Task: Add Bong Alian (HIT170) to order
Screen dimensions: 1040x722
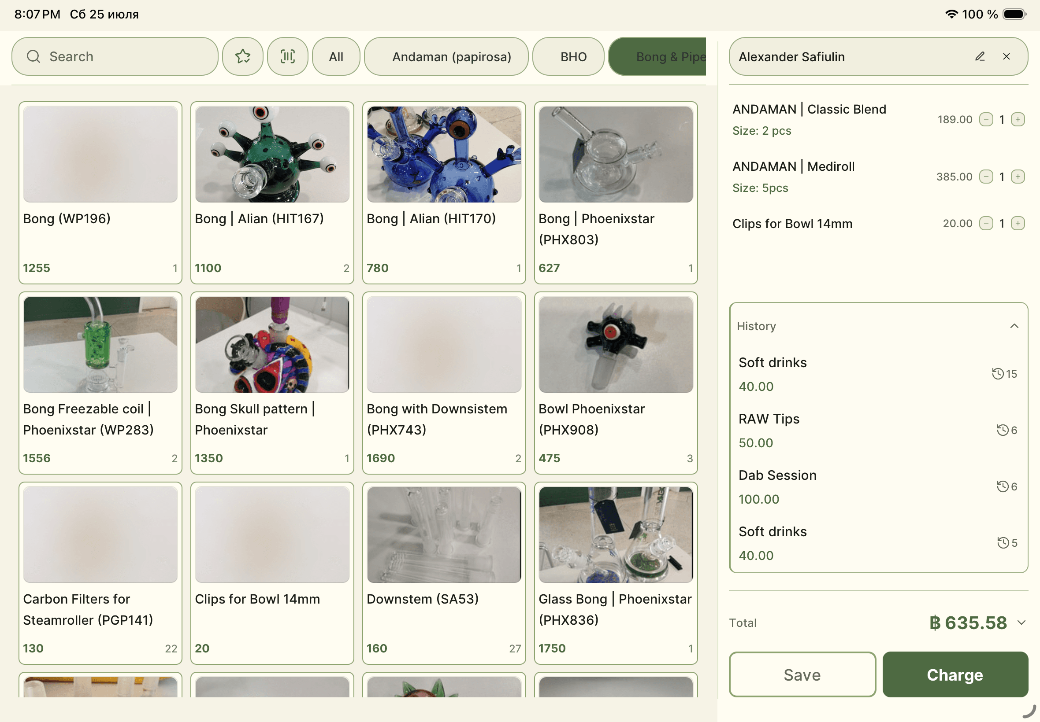Action: pos(444,193)
